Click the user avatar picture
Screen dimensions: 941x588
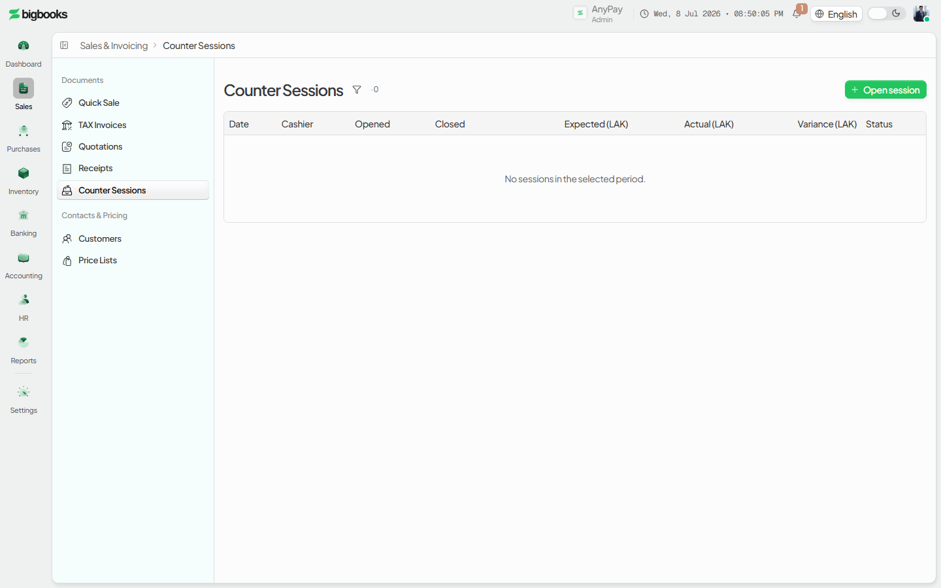pos(921,14)
